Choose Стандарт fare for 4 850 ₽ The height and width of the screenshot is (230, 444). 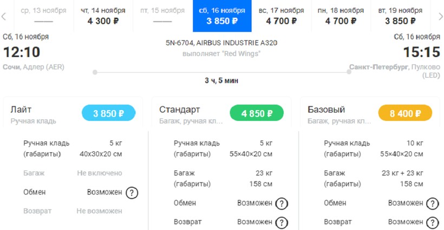point(257,113)
